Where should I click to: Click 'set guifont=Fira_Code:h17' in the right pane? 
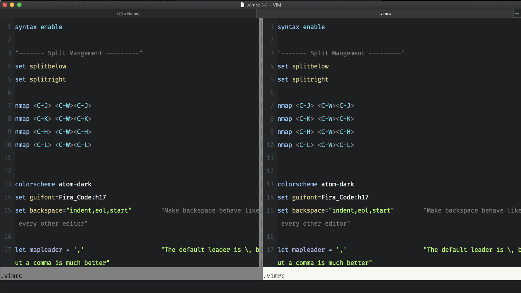pyautogui.click(x=323, y=197)
